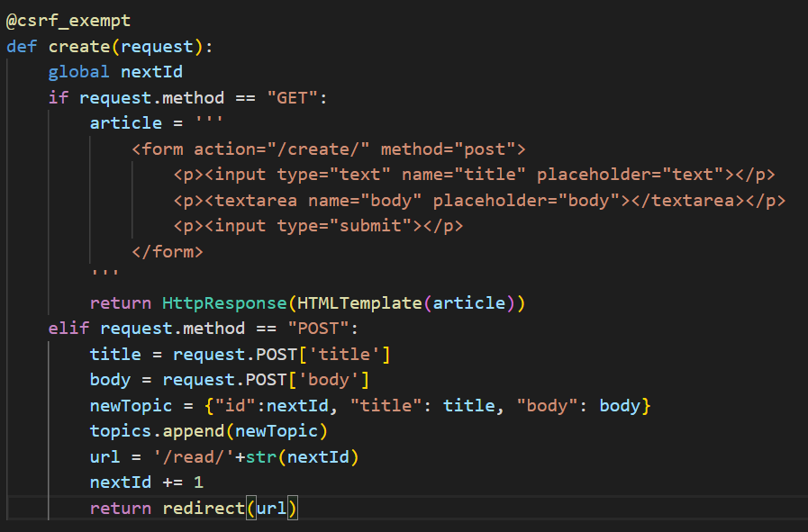This screenshot has height=532, width=808.
Task: Click HttpResponse in the return statement
Action: (x=224, y=302)
